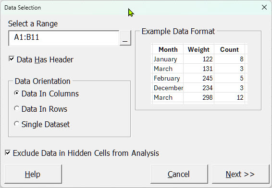
Task: Click the Data Selection title text
Action: (x=23, y=8)
